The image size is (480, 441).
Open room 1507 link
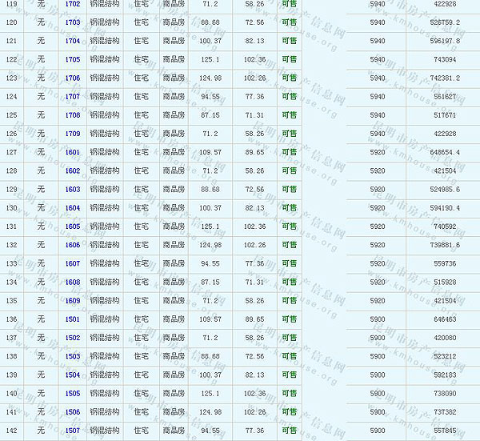73,431
